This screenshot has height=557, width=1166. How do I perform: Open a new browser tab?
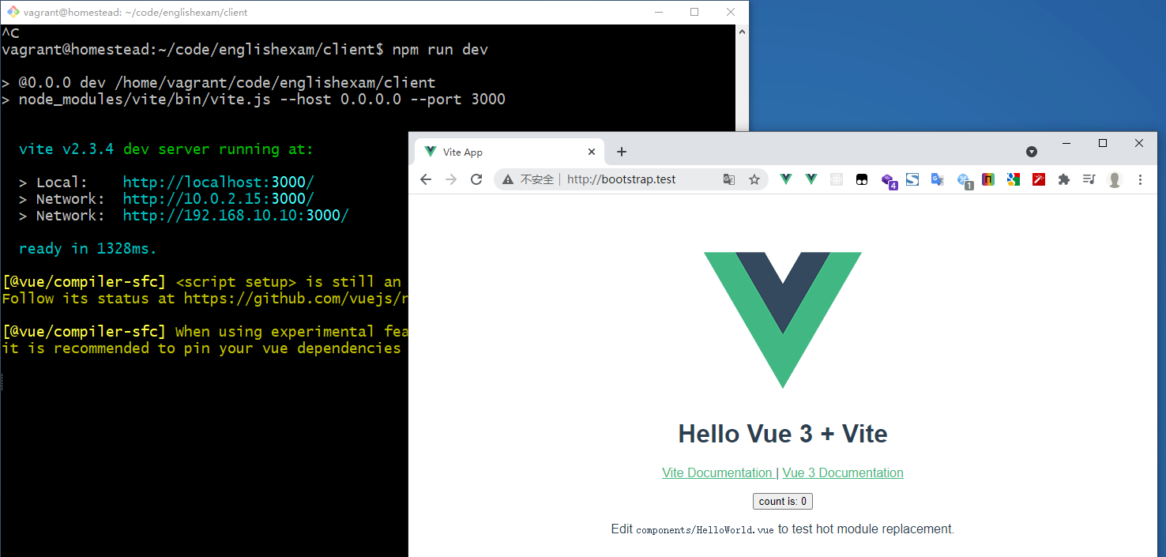click(622, 152)
